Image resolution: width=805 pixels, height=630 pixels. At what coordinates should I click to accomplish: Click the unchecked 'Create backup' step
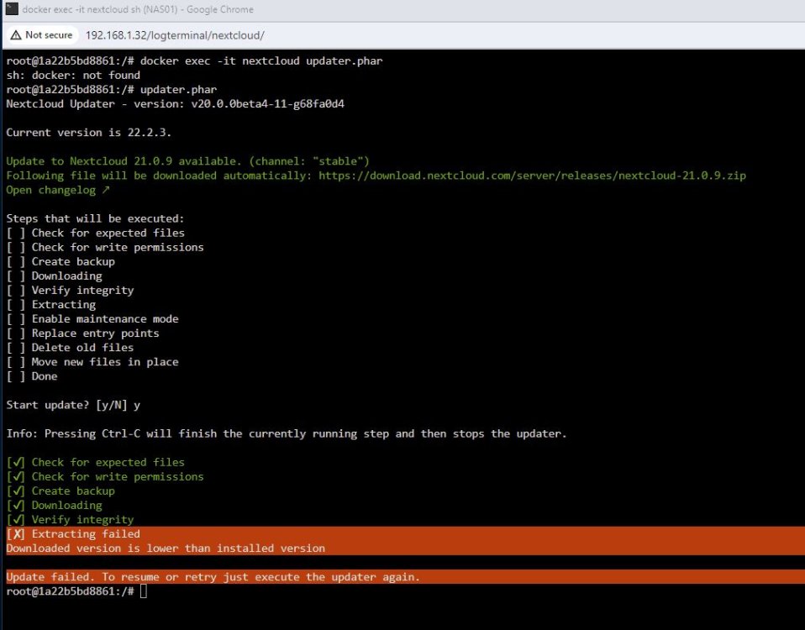coord(61,261)
